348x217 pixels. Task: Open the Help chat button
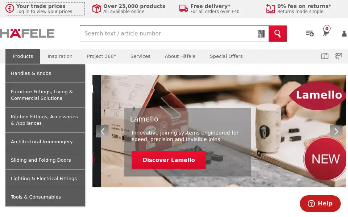point(320,204)
